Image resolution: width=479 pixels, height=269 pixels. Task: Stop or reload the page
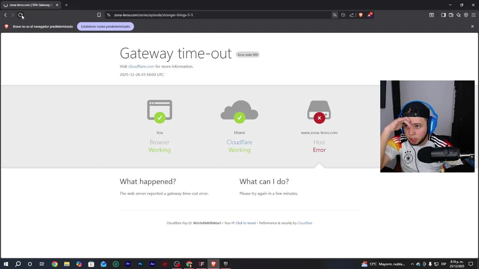pyautogui.click(x=21, y=15)
